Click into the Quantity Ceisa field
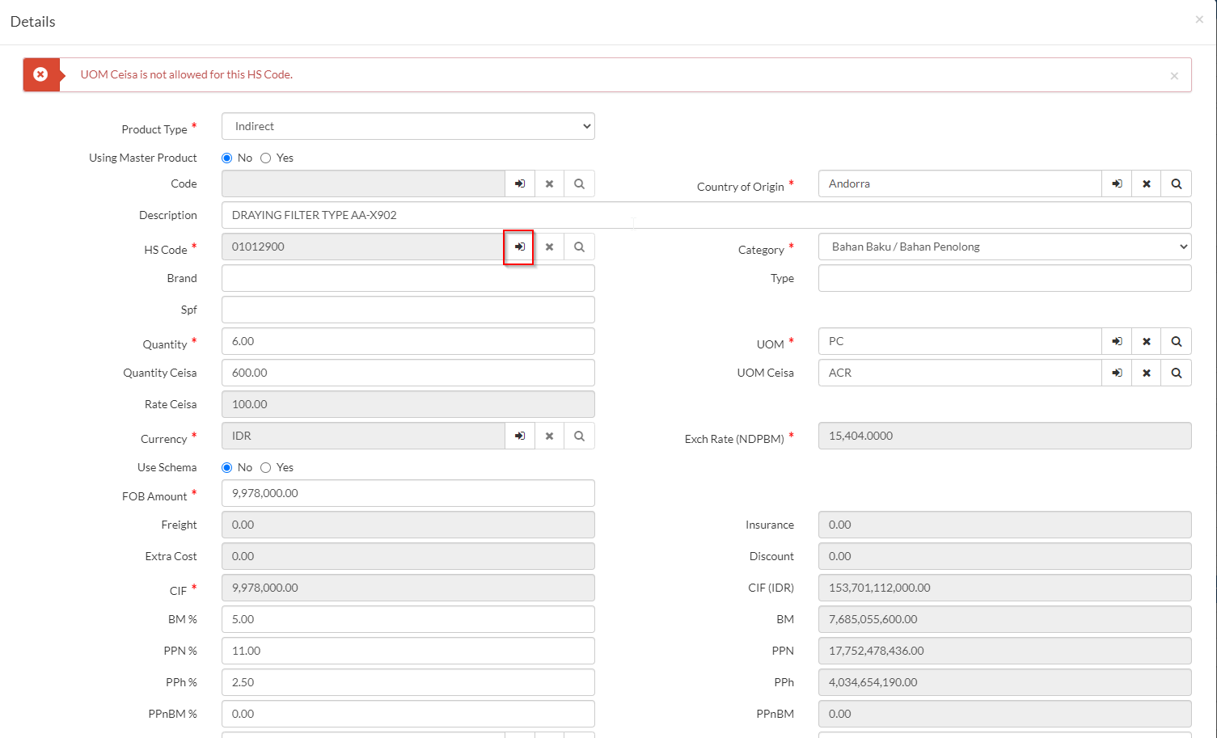Viewport: 1217px width, 738px height. [408, 373]
